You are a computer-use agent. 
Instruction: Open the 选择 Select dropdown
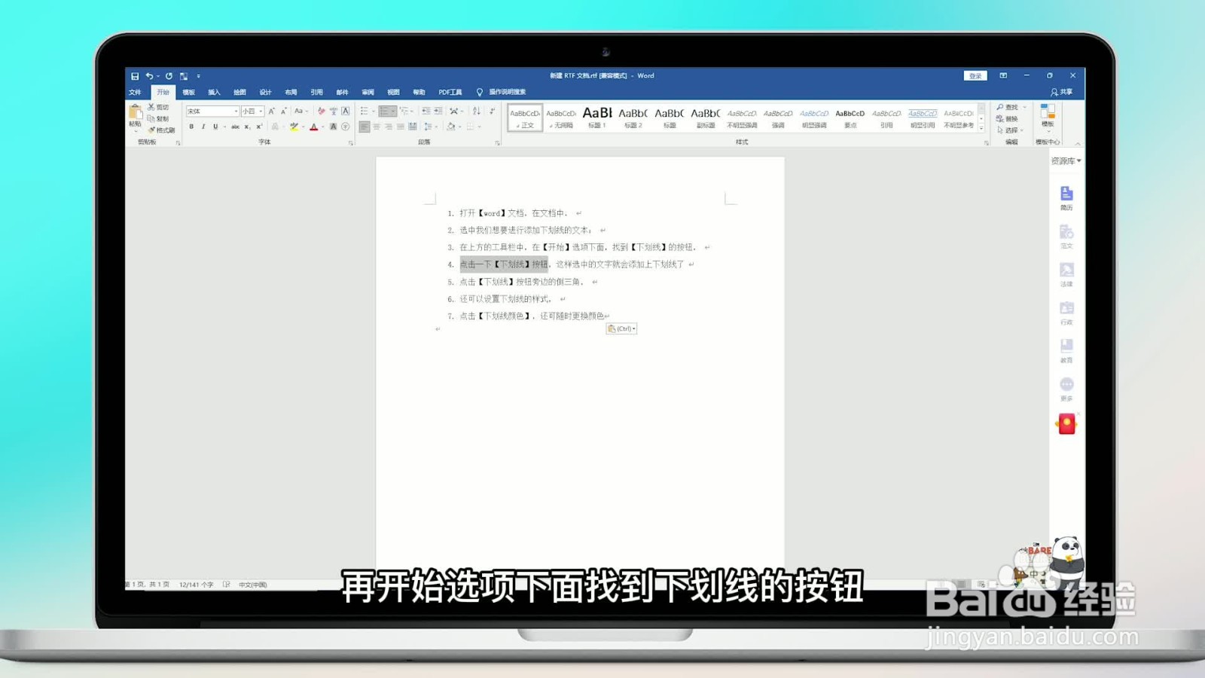coord(1009,130)
